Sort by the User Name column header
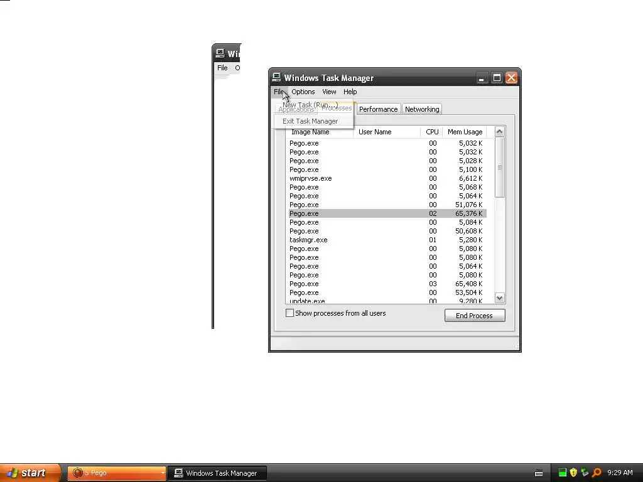This screenshot has width=643, height=482. pyautogui.click(x=387, y=132)
